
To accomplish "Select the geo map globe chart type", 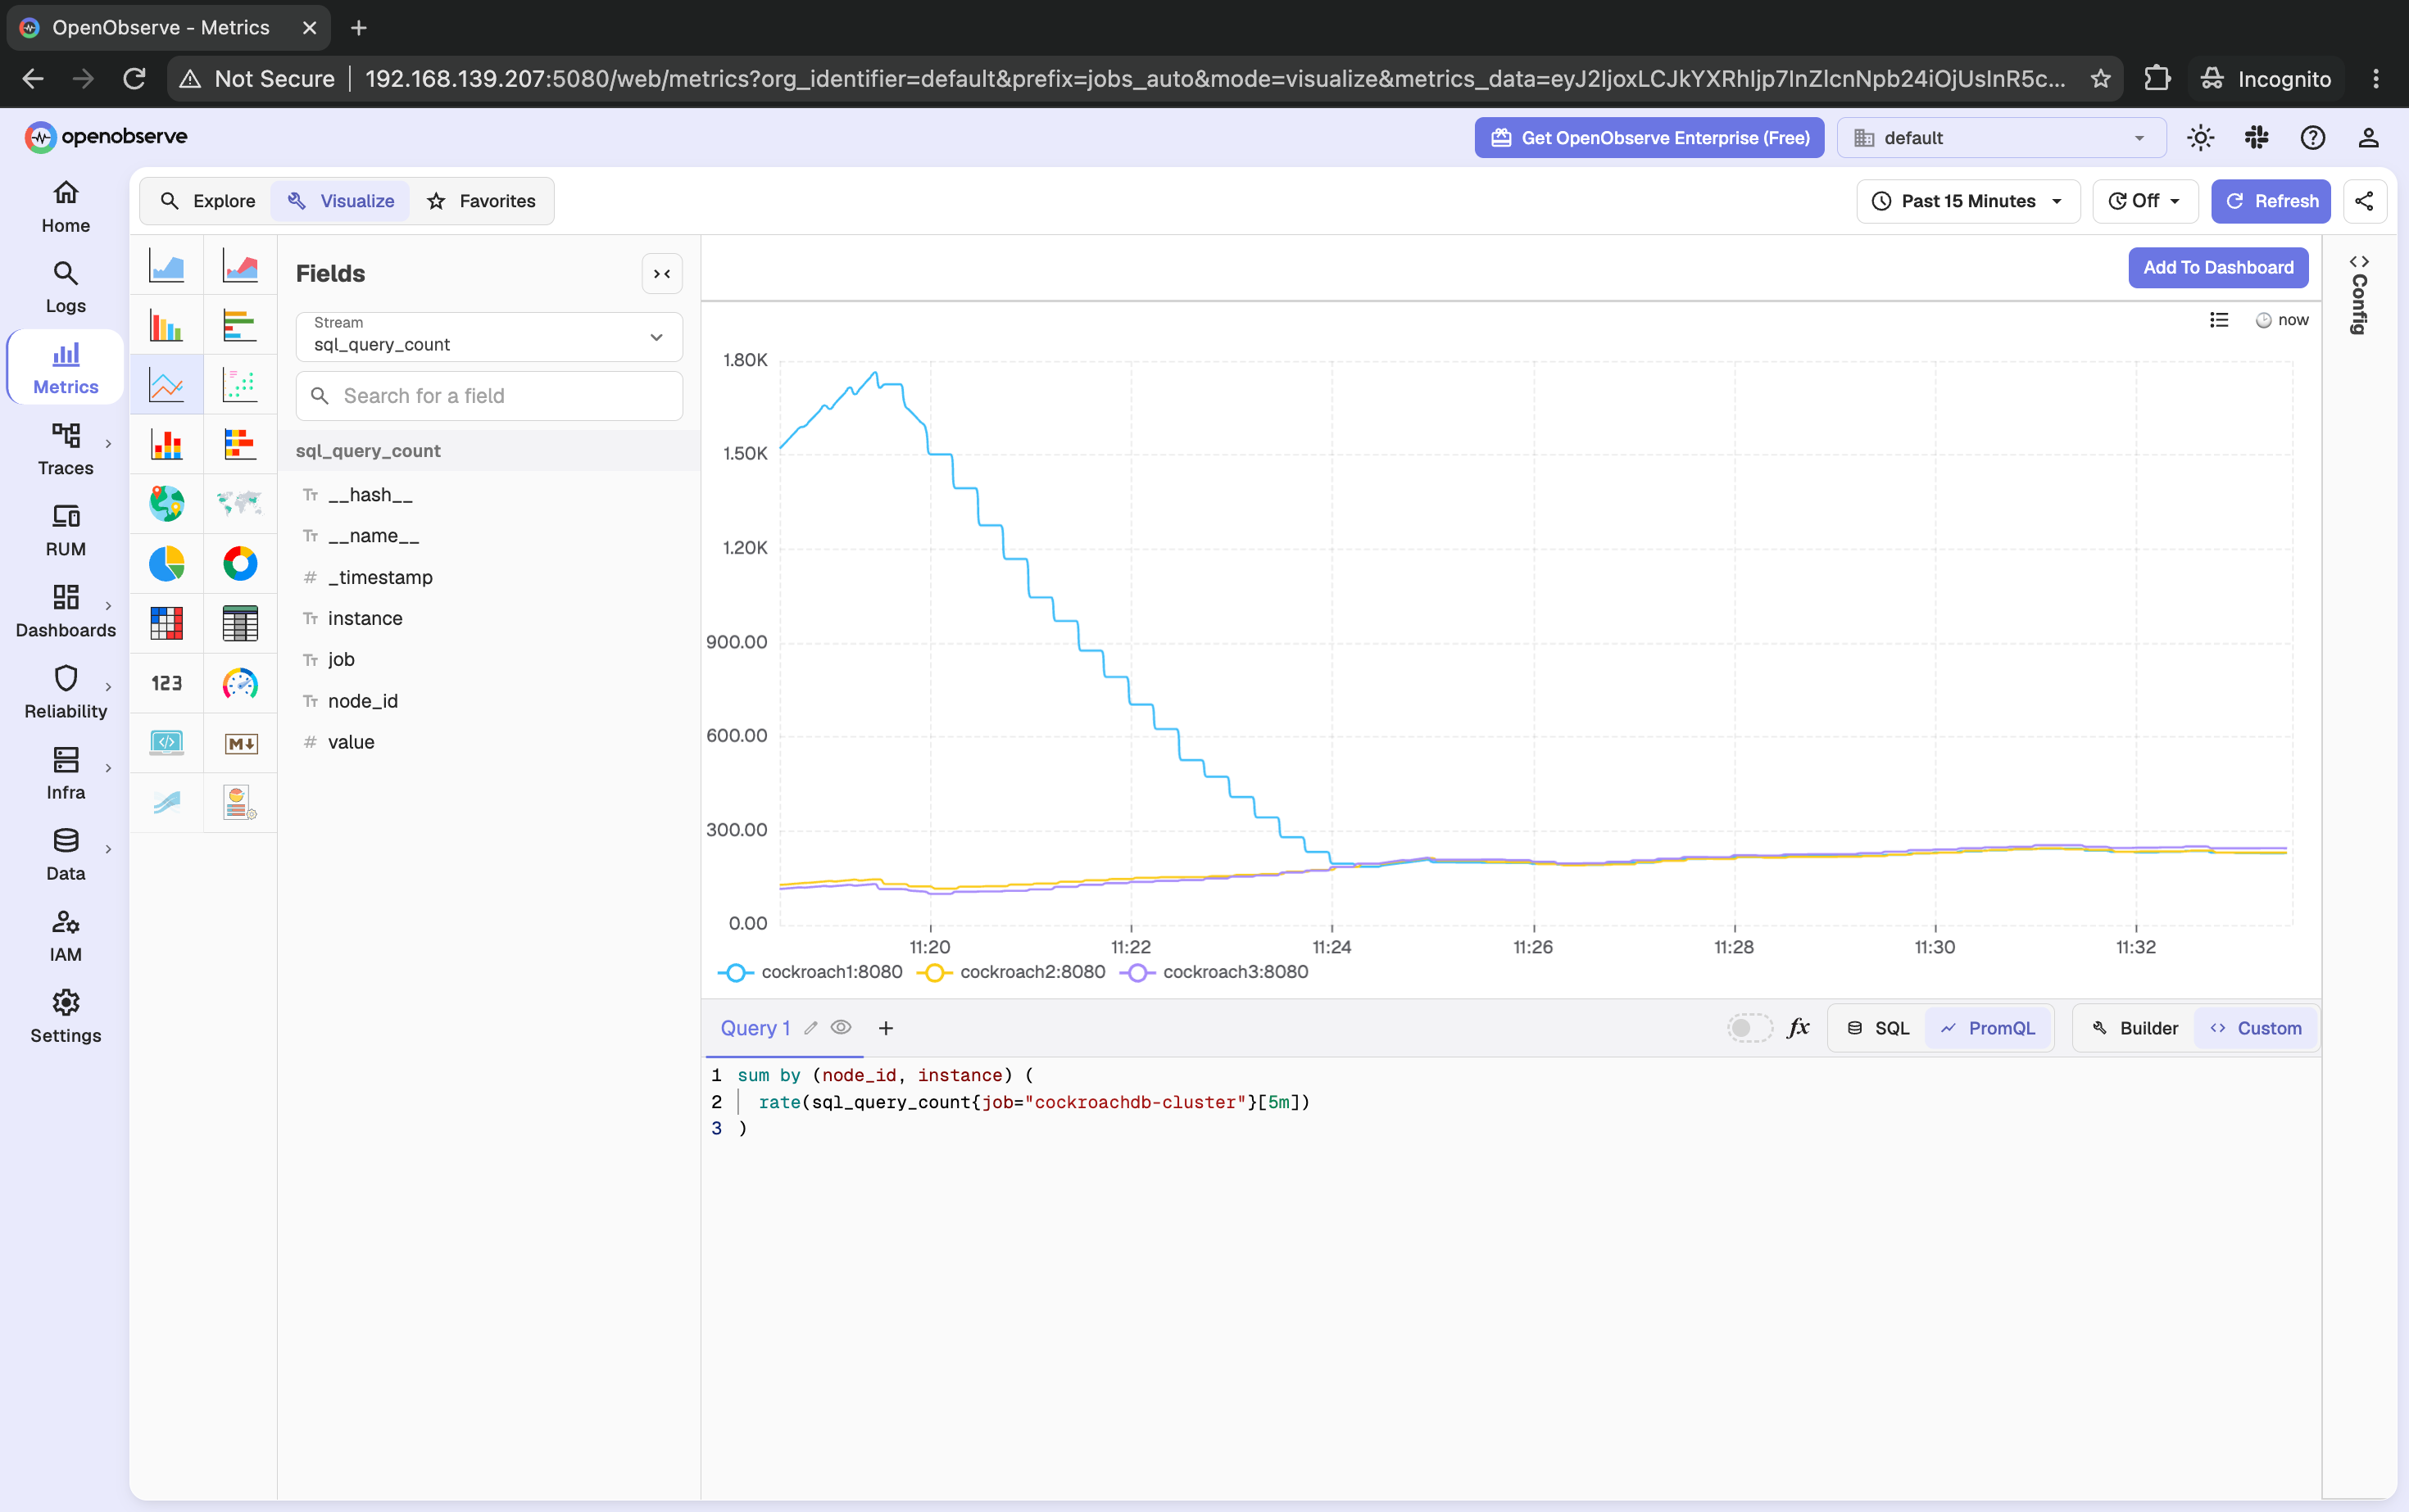I will coord(166,504).
